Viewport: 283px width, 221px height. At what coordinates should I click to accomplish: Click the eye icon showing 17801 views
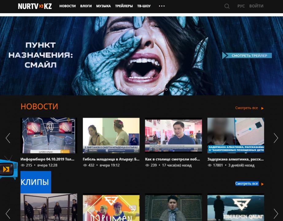[209, 165]
